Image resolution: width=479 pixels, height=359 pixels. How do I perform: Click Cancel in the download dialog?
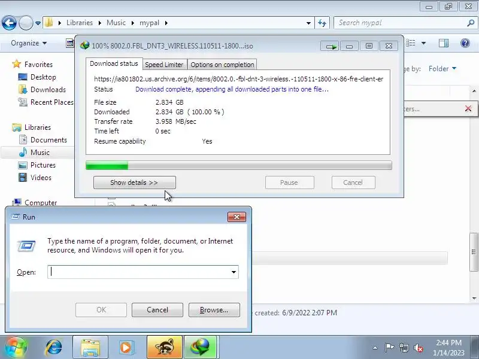point(353,182)
